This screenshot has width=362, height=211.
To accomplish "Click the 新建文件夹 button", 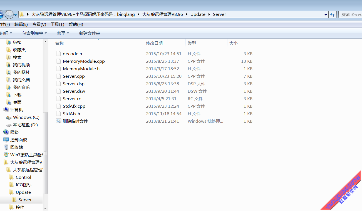I will (x=90, y=33).
